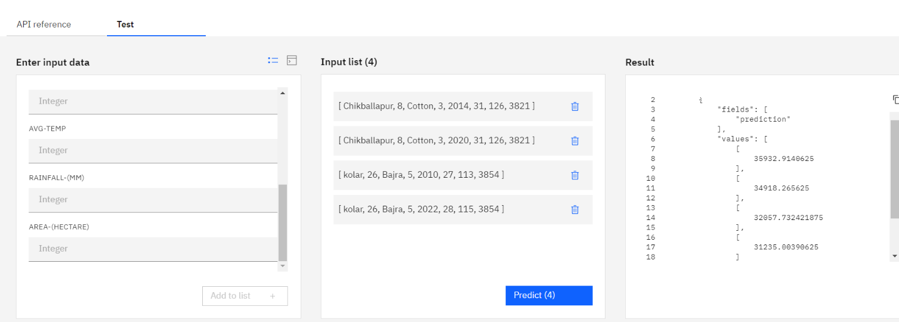Viewport: 899px width, 322px height.
Task: Delete the Chikballapur 2014 input entry
Action: [x=575, y=106]
